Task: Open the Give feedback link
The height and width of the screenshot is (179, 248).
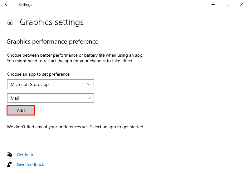Action: (30, 164)
